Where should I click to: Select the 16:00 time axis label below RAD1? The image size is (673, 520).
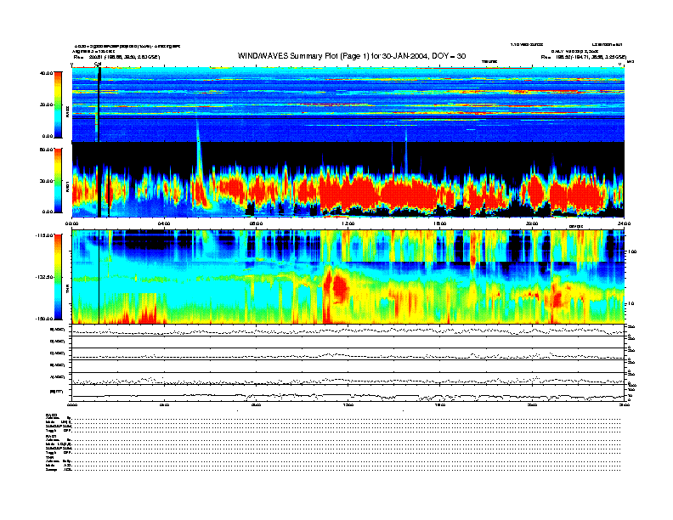(x=439, y=223)
